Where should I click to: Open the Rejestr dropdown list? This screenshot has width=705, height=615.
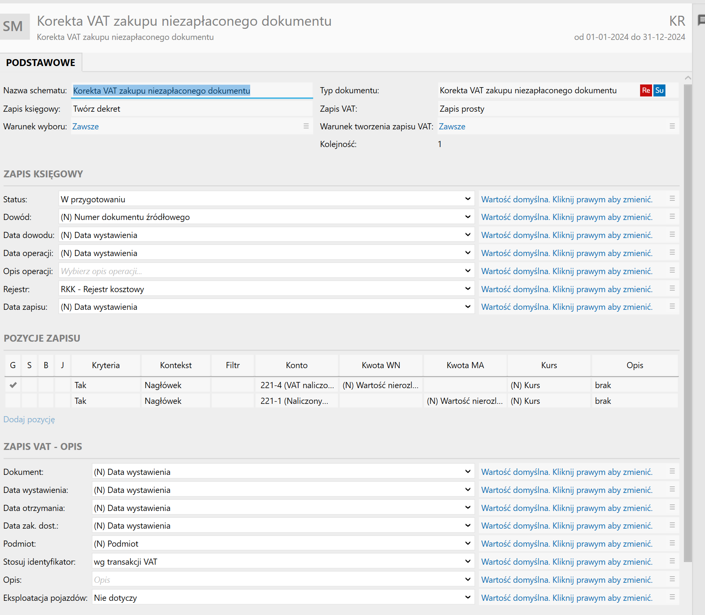(467, 289)
